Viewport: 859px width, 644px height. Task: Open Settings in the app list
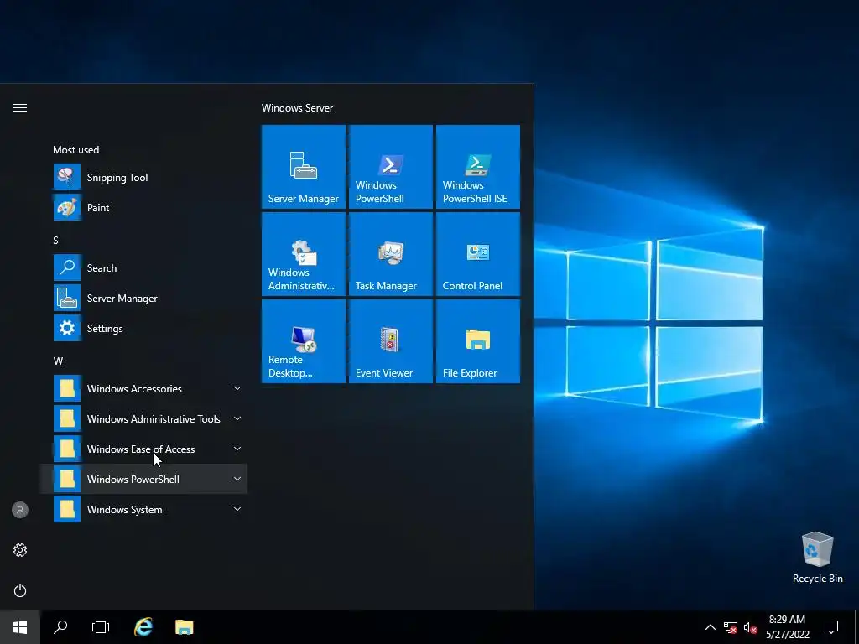[143, 328]
